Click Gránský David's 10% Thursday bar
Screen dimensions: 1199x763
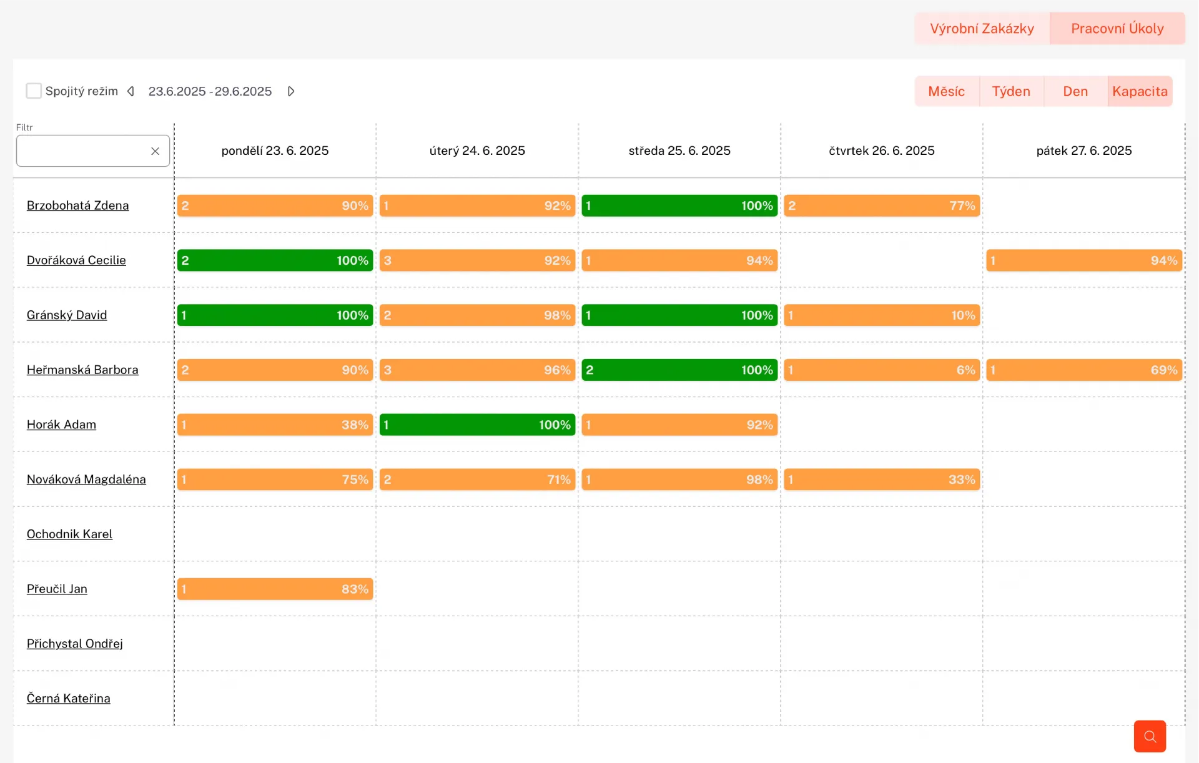(881, 315)
